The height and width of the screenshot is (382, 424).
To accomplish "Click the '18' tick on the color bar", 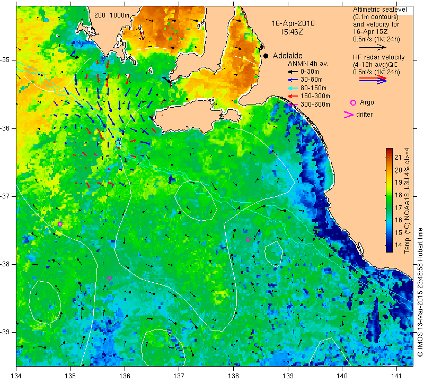I will pos(399,195).
